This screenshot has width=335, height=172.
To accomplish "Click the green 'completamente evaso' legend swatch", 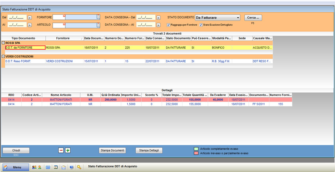I will point(196,149).
